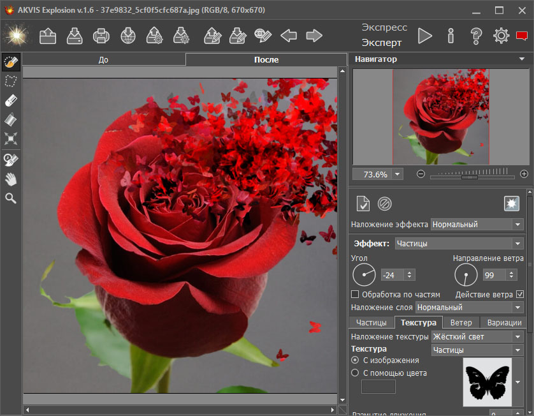Click the save image icon
The width and height of the screenshot is (534, 416).
(x=75, y=36)
